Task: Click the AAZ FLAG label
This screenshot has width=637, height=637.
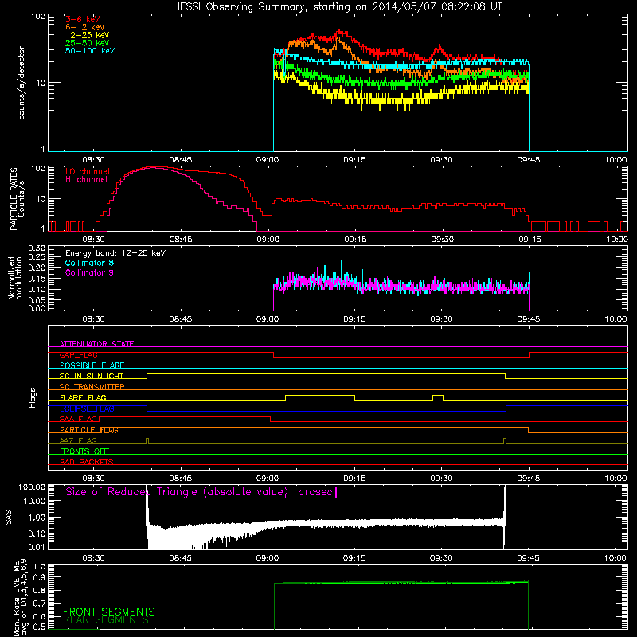Action: pyautogui.click(x=78, y=440)
